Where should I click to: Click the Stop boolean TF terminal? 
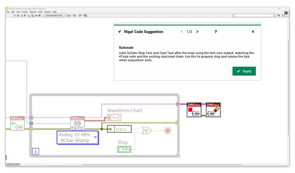124,150
